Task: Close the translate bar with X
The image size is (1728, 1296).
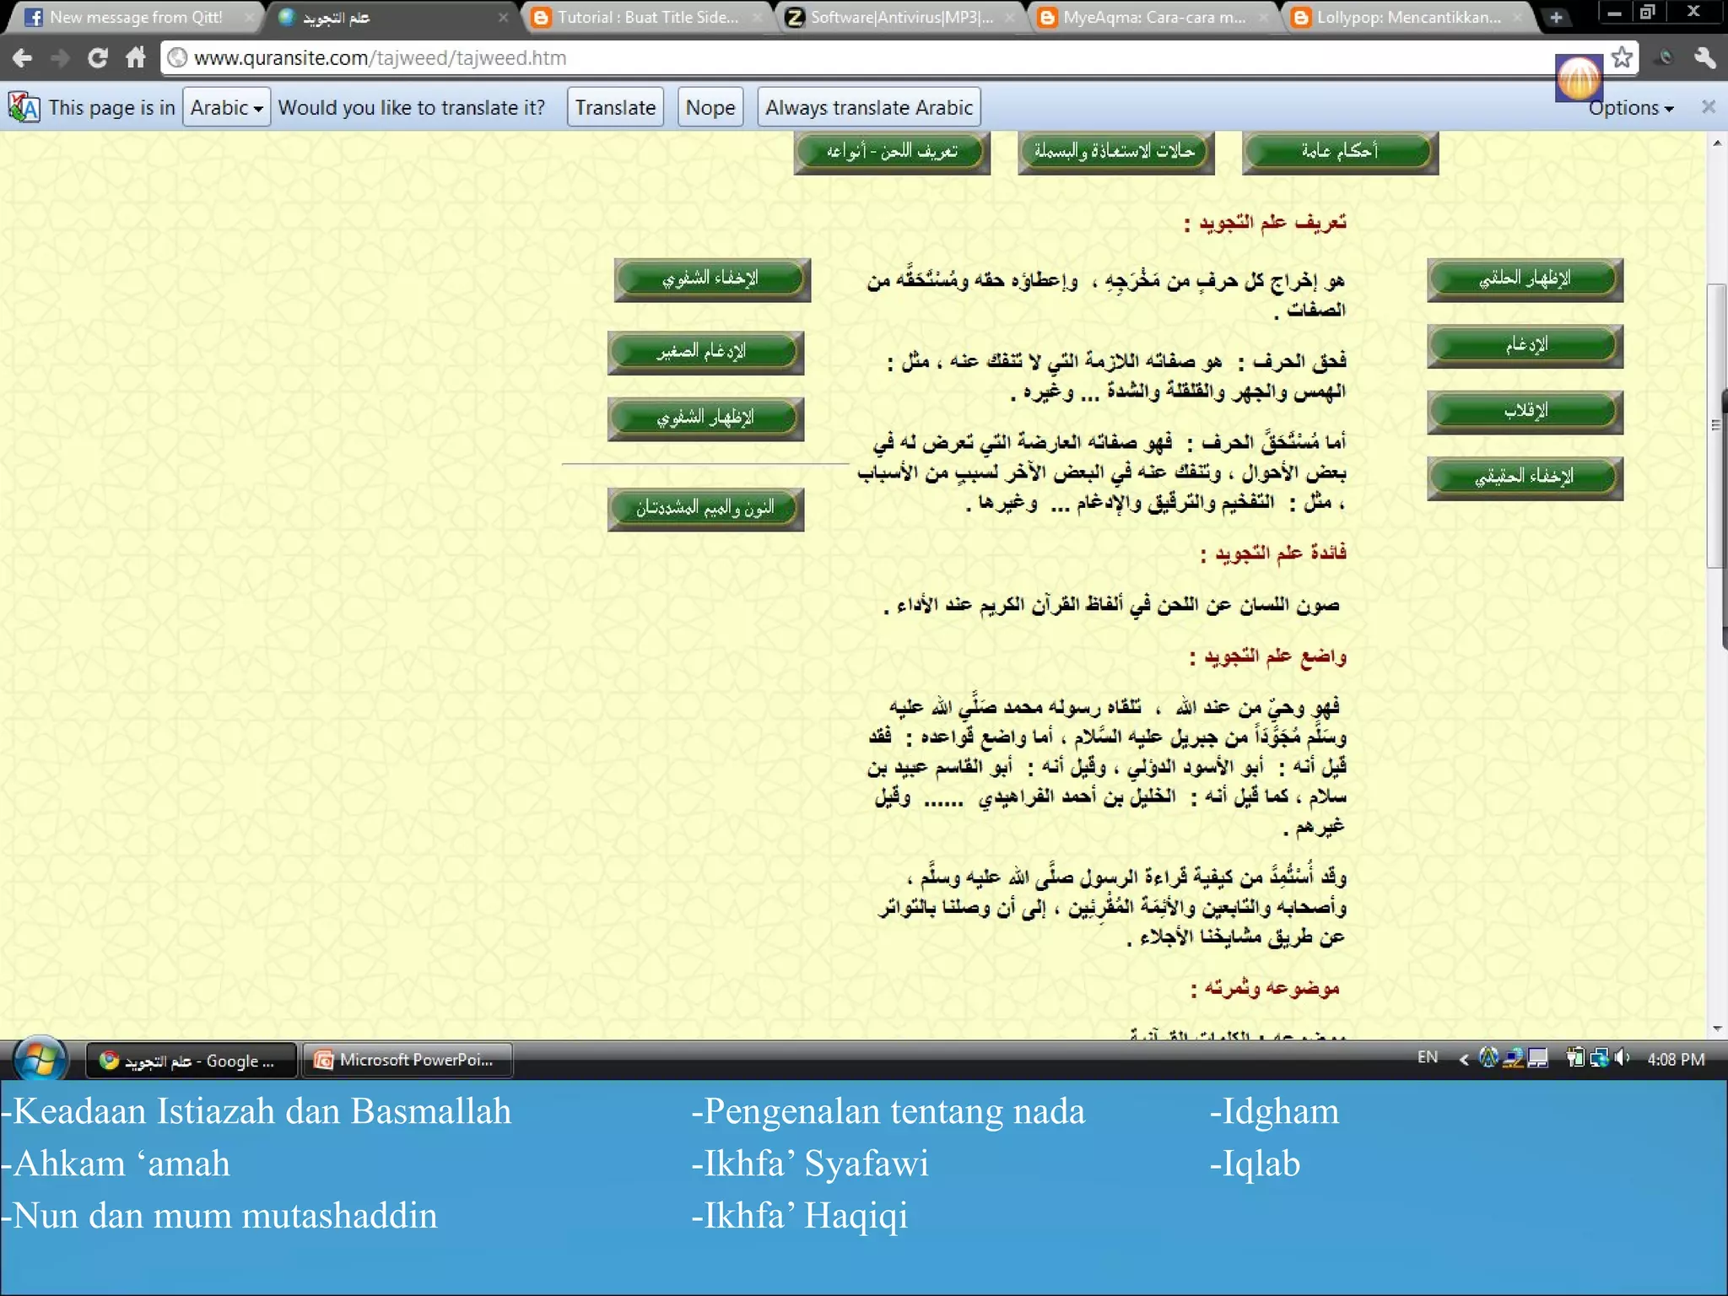Action: 1708,107
